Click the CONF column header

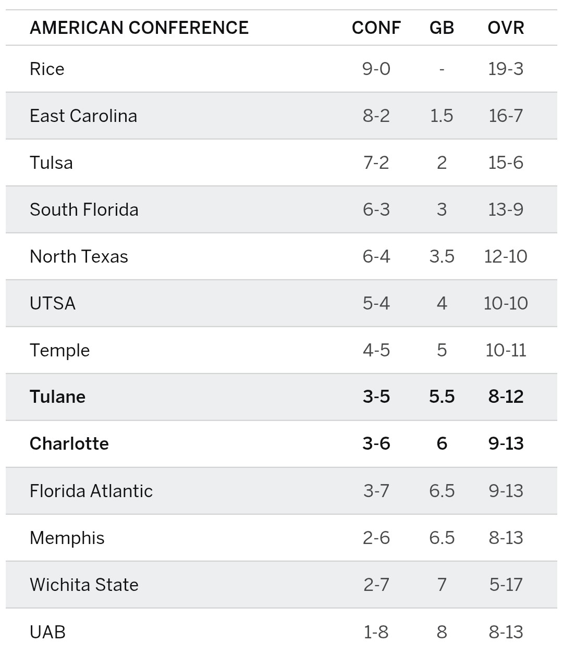click(x=376, y=28)
